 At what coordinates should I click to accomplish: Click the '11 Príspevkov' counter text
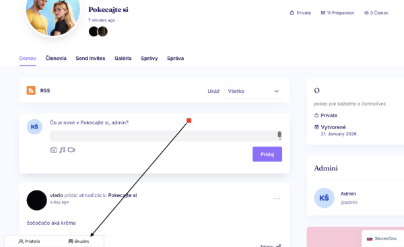pos(340,13)
